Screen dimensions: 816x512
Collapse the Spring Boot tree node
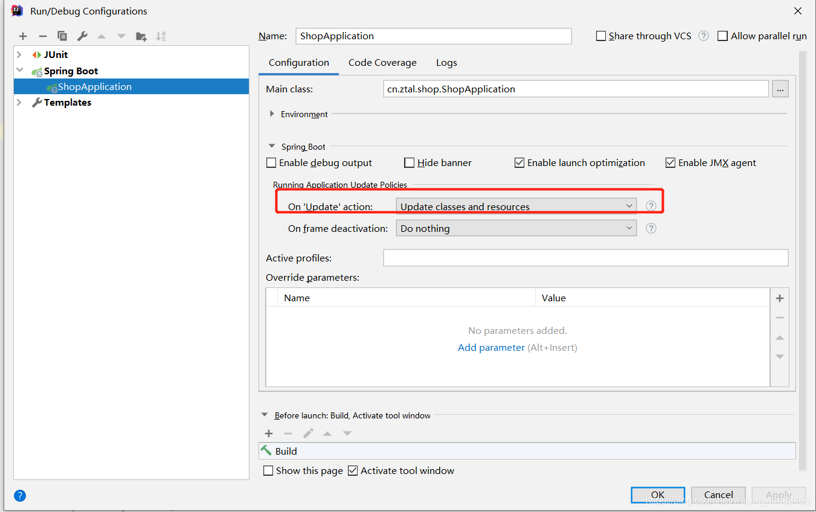pos(19,71)
